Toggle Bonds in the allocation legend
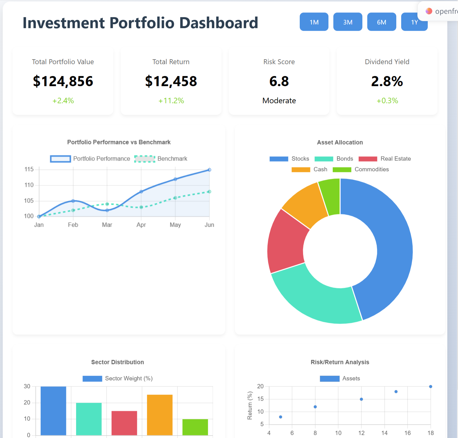Image resolution: width=458 pixels, height=438 pixels. click(x=334, y=159)
